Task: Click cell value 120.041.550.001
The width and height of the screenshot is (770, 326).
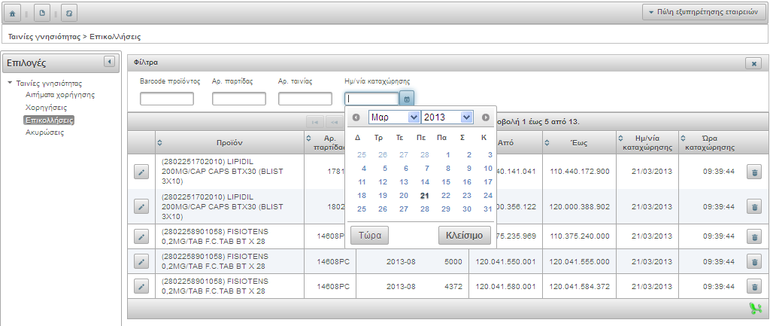Action: pyautogui.click(x=505, y=261)
